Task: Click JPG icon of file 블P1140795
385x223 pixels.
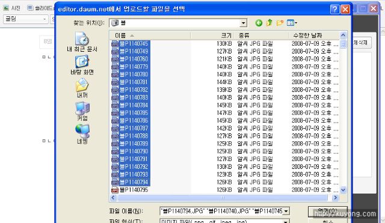Action: pyautogui.click(x=115, y=190)
